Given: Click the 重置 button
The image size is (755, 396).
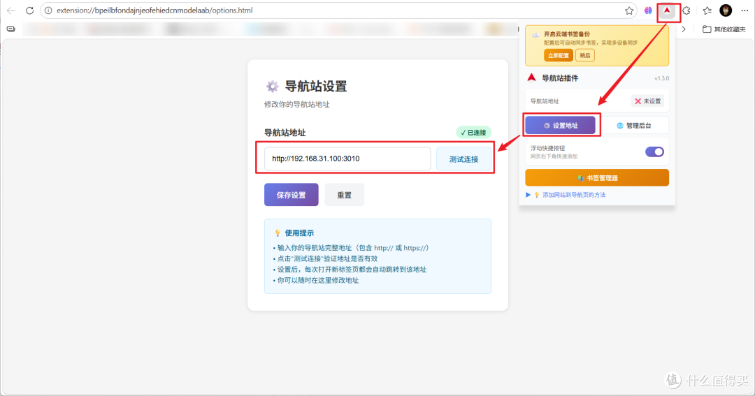Looking at the screenshot, I should coord(344,195).
